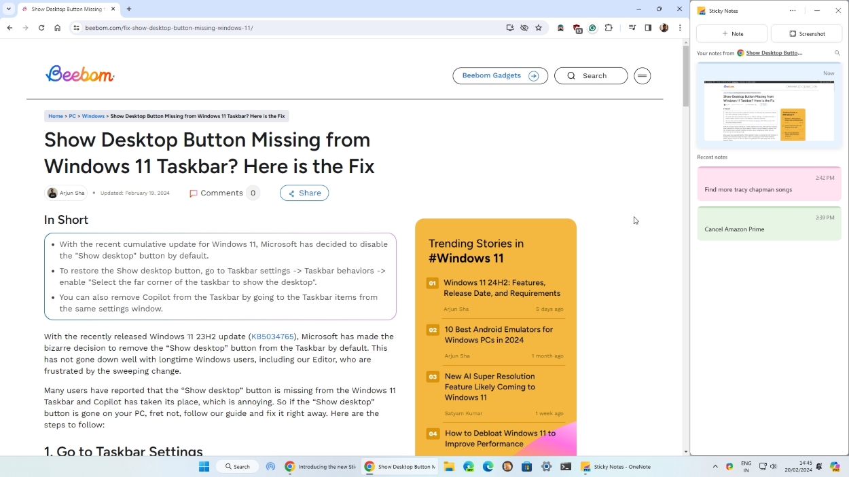This screenshot has width=849, height=477.
Task: Click the install-site icon in the address bar
Action: pyautogui.click(x=510, y=28)
